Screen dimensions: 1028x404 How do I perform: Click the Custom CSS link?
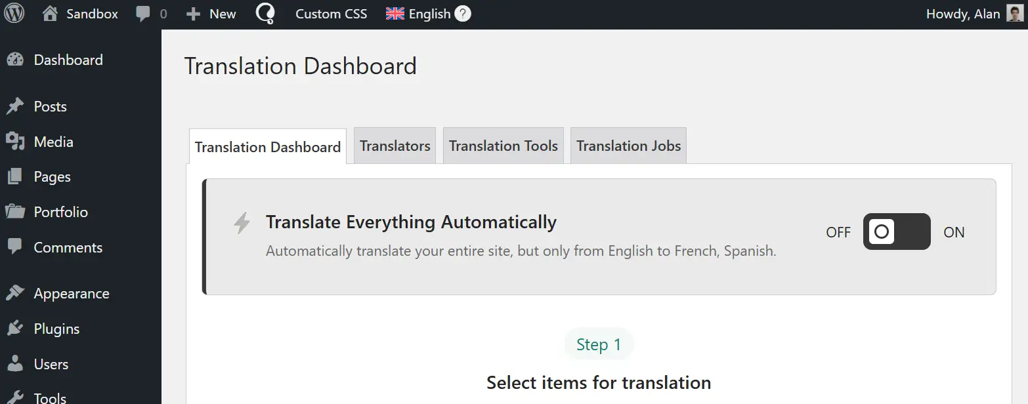click(x=331, y=14)
